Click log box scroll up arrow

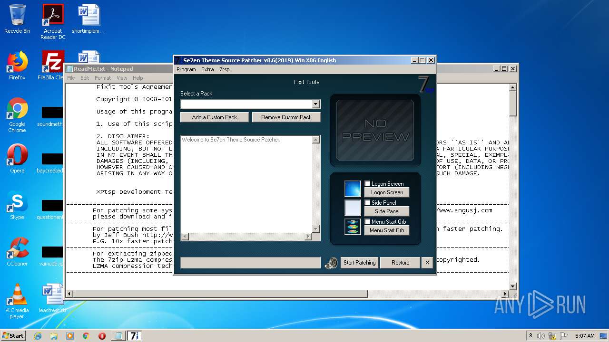click(315, 140)
